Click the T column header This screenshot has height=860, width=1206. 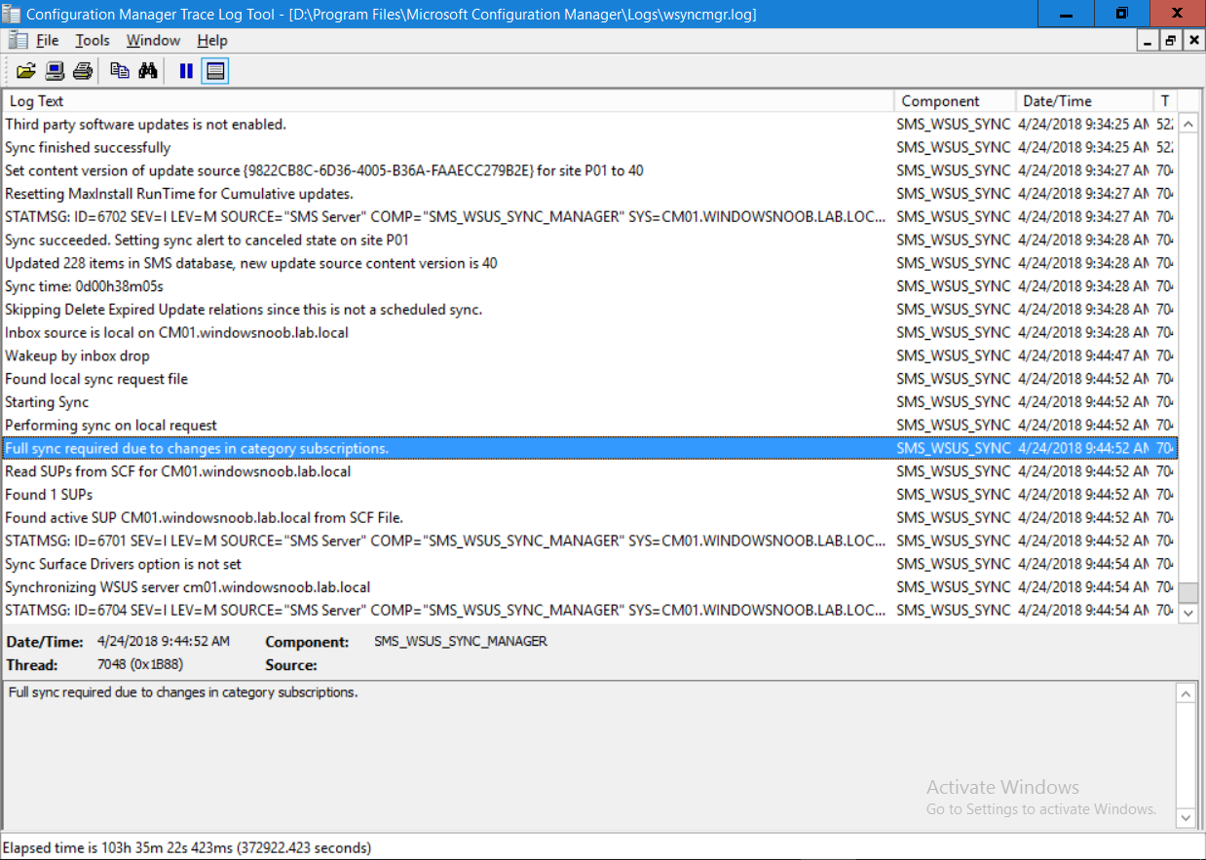click(x=1165, y=101)
